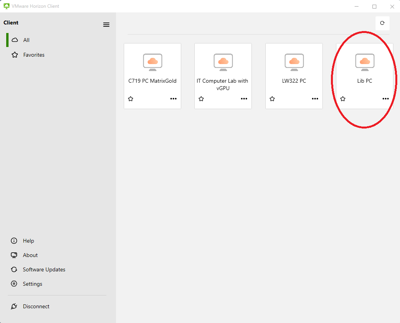The image size is (400, 323).
Task: Expand the LW322 PC options menu
Action: (315, 99)
